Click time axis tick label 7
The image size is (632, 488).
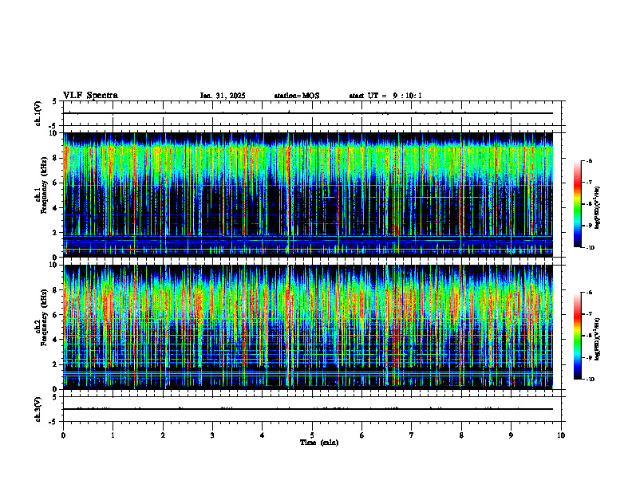coord(412,435)
